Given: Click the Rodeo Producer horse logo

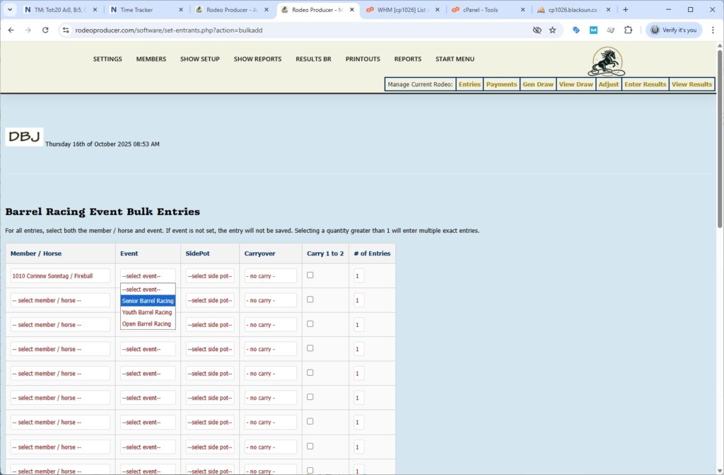Looking at the screenshot, I should pos(606,62).
